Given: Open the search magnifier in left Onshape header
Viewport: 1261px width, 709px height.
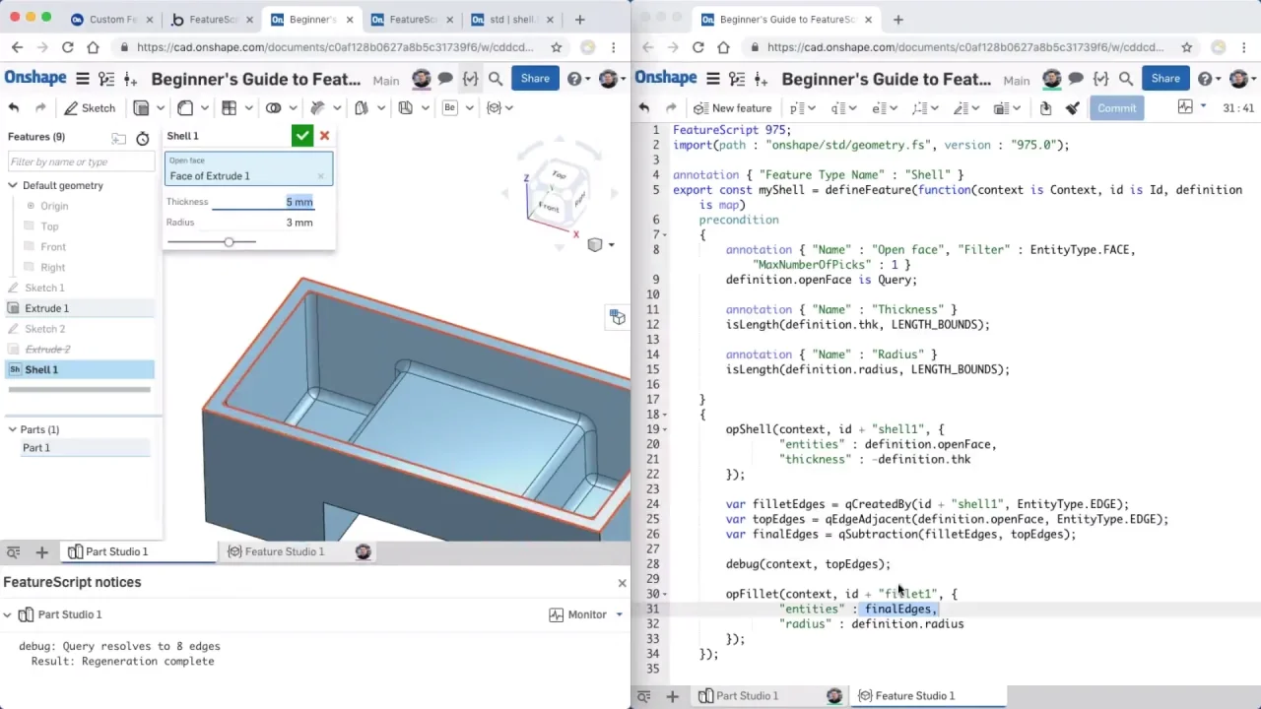Looking at the screenshot, I should (x=496, y=79).
